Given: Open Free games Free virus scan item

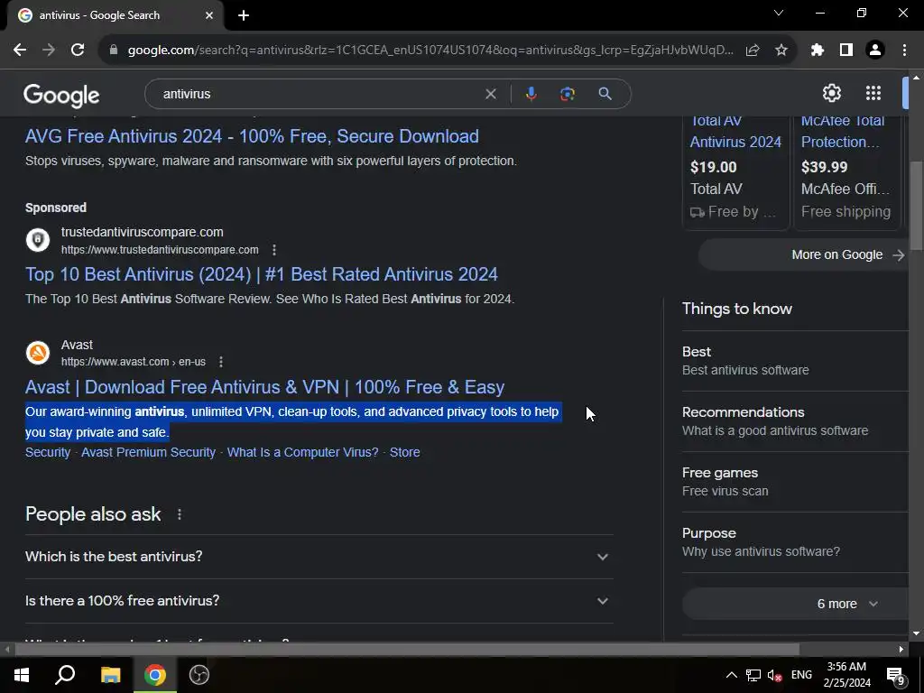Looking at the screenshot, I should click(794, 482).
